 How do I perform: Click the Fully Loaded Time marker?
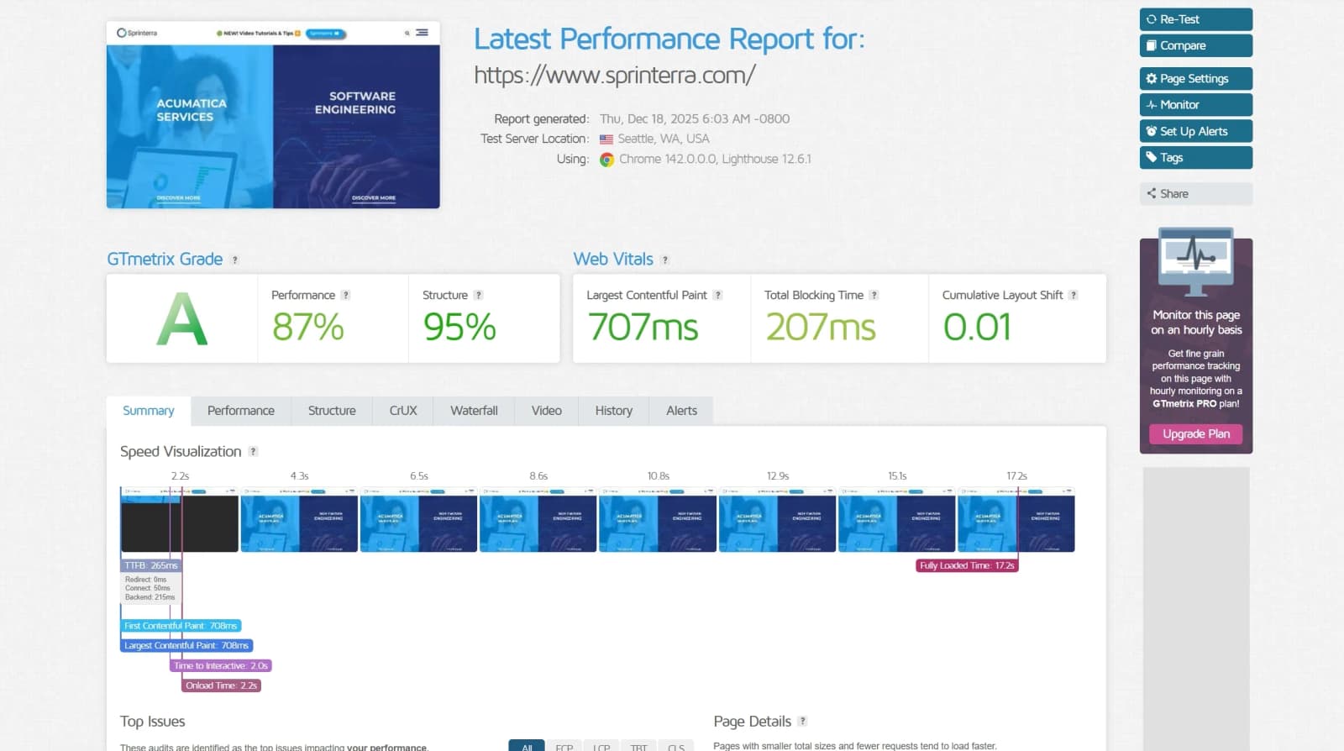tap(967, 565)
